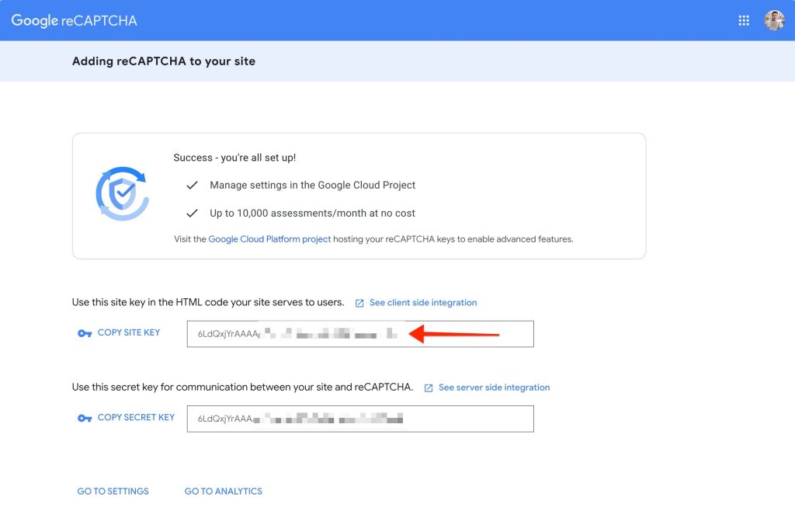
Task: Click the Google reCAPTCHA logo
Action: coord(74,20)
